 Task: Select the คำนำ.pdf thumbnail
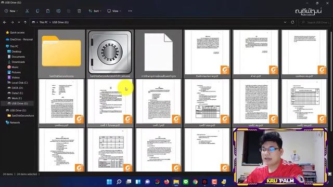click(x=255, y=54)
